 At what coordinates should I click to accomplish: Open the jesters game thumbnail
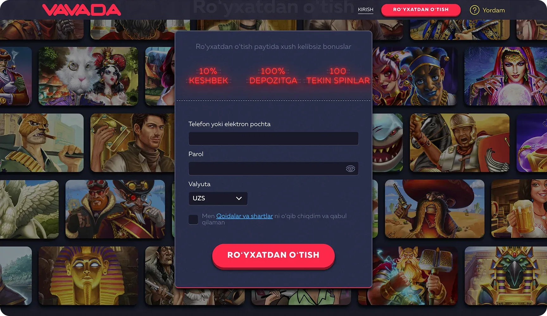click(x=414, y=76)
